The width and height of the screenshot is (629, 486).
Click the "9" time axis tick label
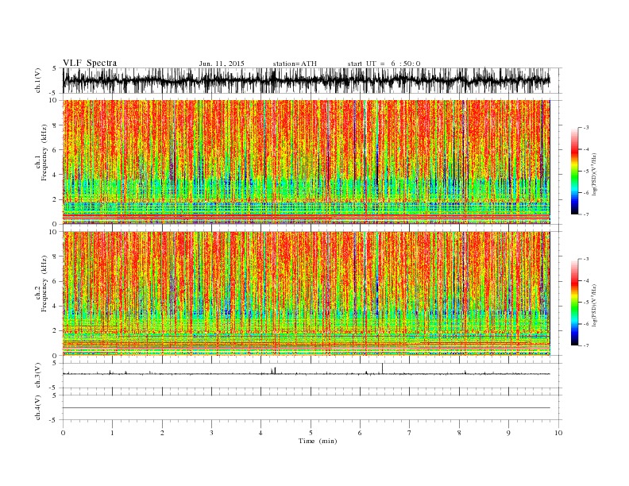[508, 433]
